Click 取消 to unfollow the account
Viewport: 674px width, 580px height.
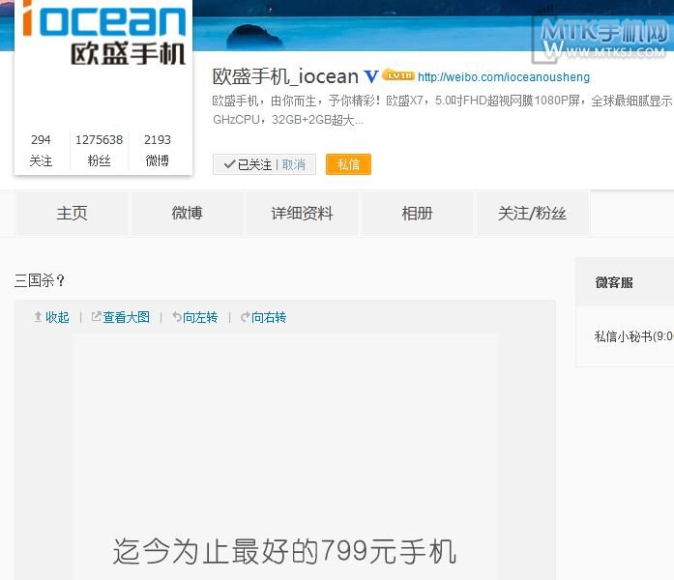(294, 164)
